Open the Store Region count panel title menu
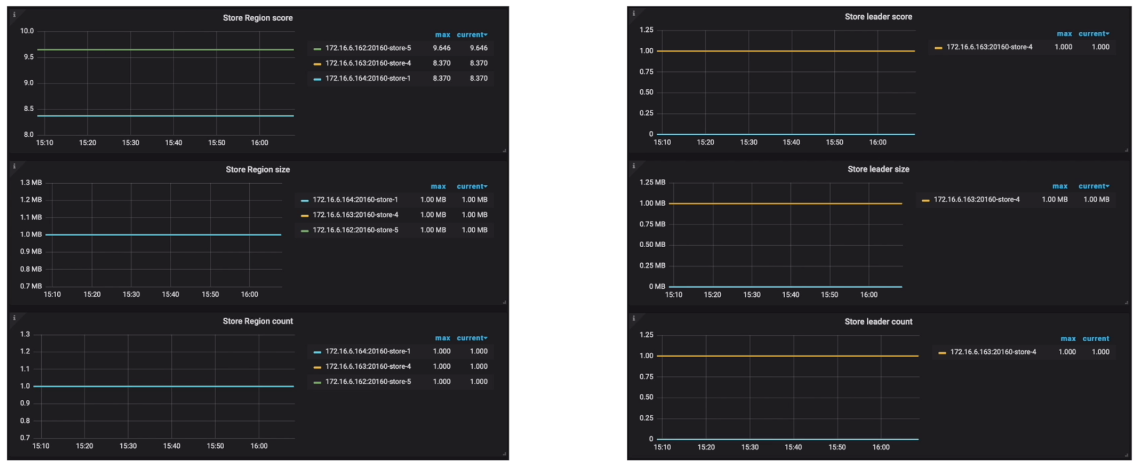1137x461 pixels. 258,321
